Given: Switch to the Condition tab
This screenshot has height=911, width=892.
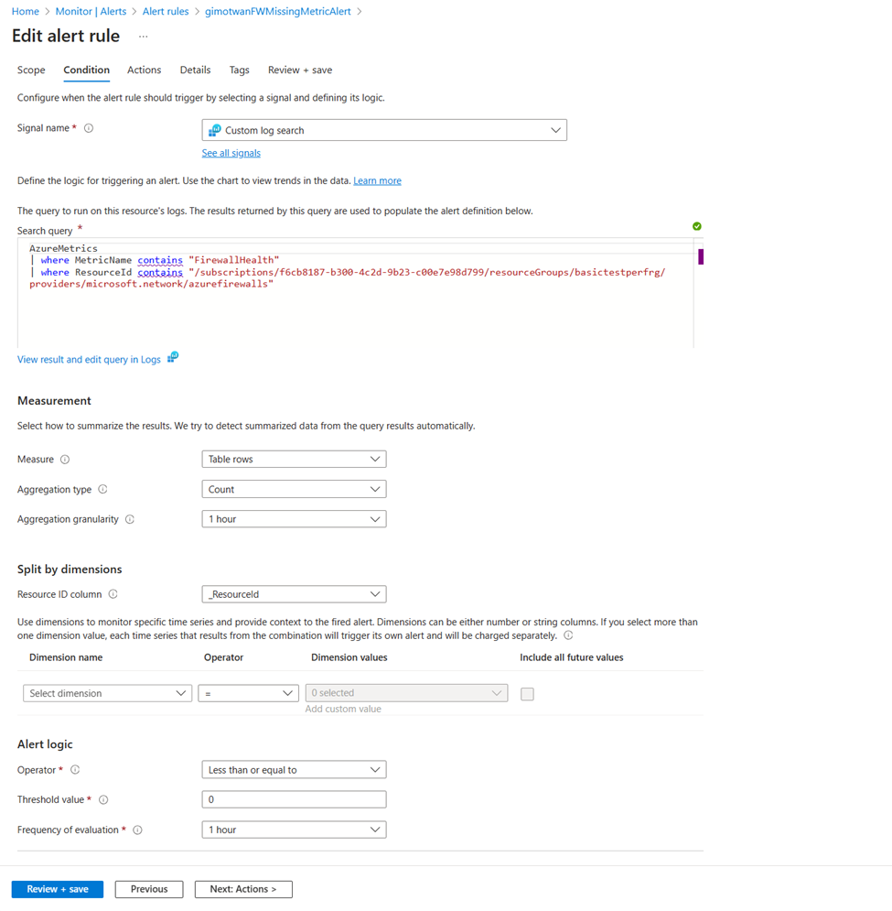Looking at the screenshot, I should [87, 70].
